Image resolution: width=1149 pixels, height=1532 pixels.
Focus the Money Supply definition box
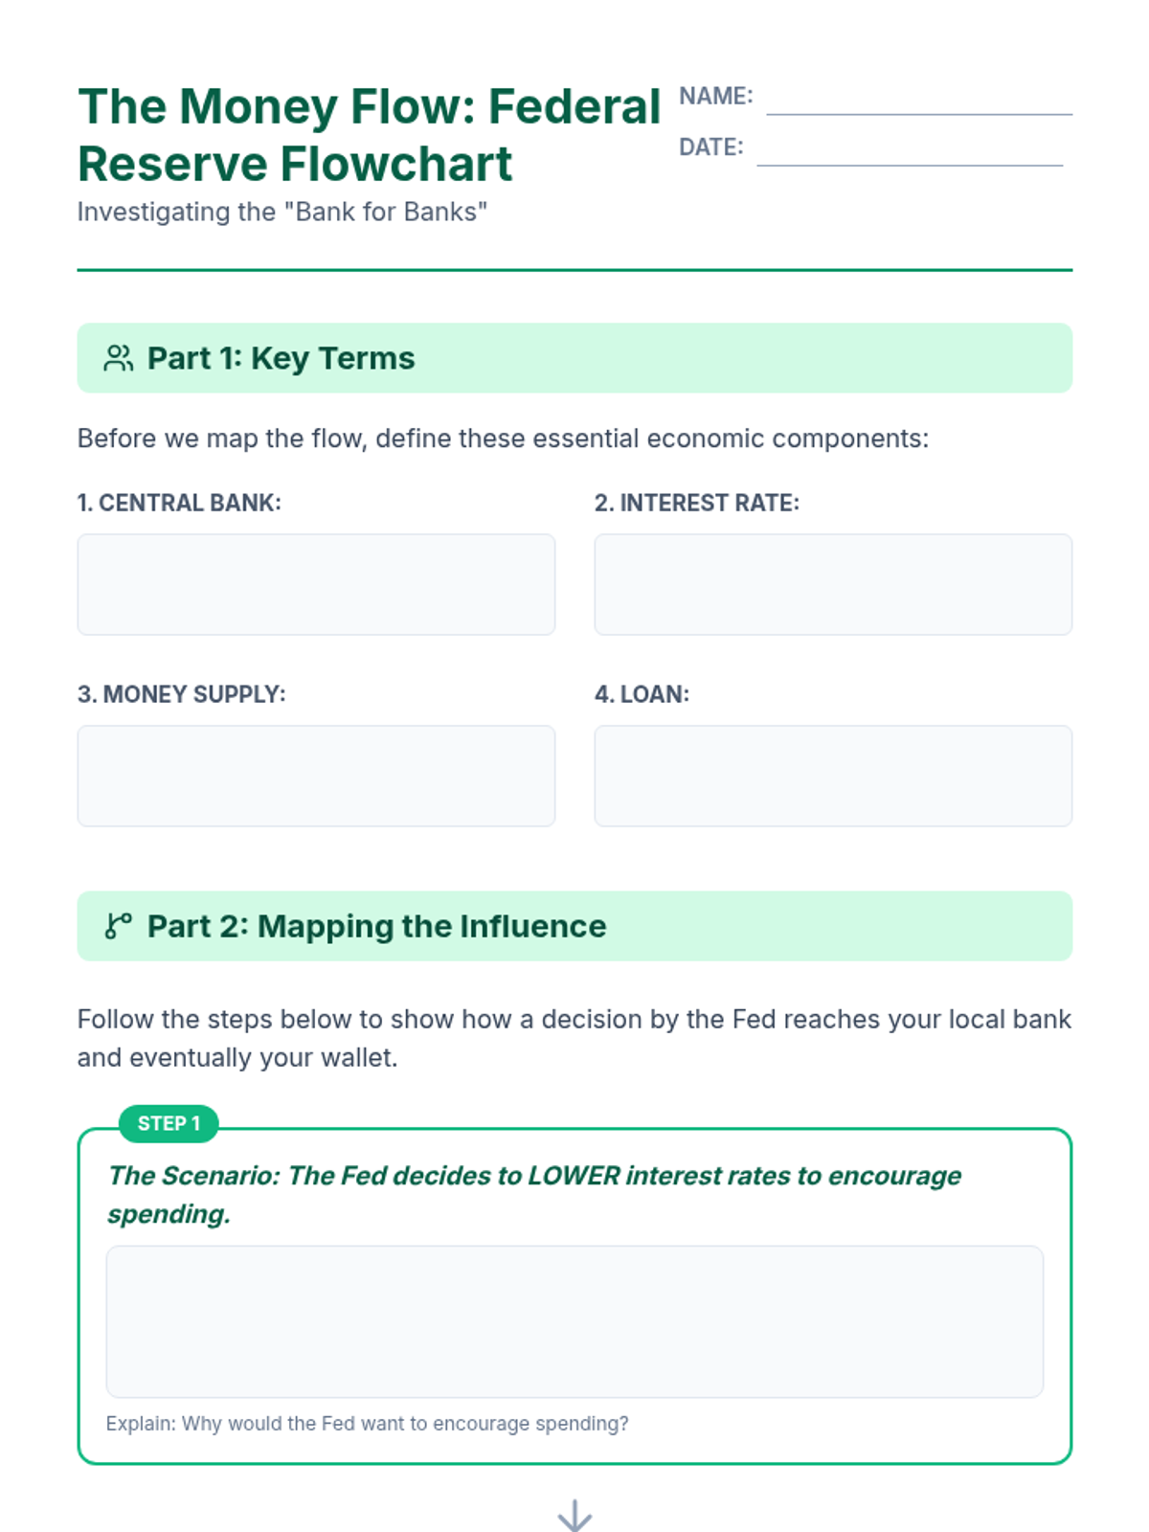(x=316, y=776)
